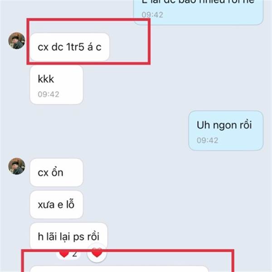This screenshot has width=272, height=272.
Task: Click the 09:42 timestamp under "kkk"
Action: tap(49, 94)
